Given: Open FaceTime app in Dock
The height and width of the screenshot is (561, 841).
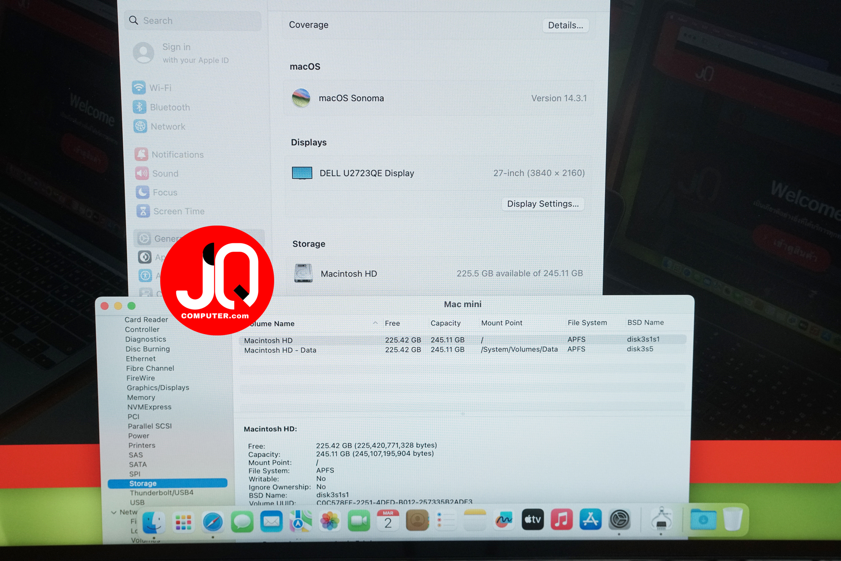Looking at the screenshot, I should click(x=359, y=521).
